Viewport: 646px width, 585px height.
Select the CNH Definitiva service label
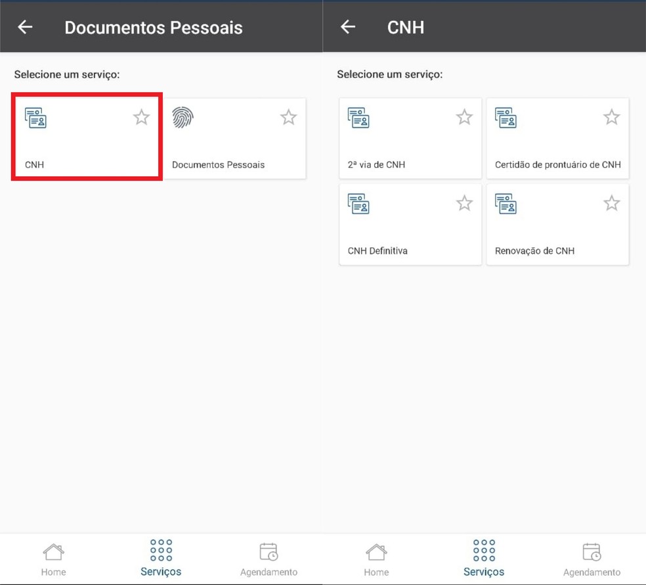(x=377, y=250)
